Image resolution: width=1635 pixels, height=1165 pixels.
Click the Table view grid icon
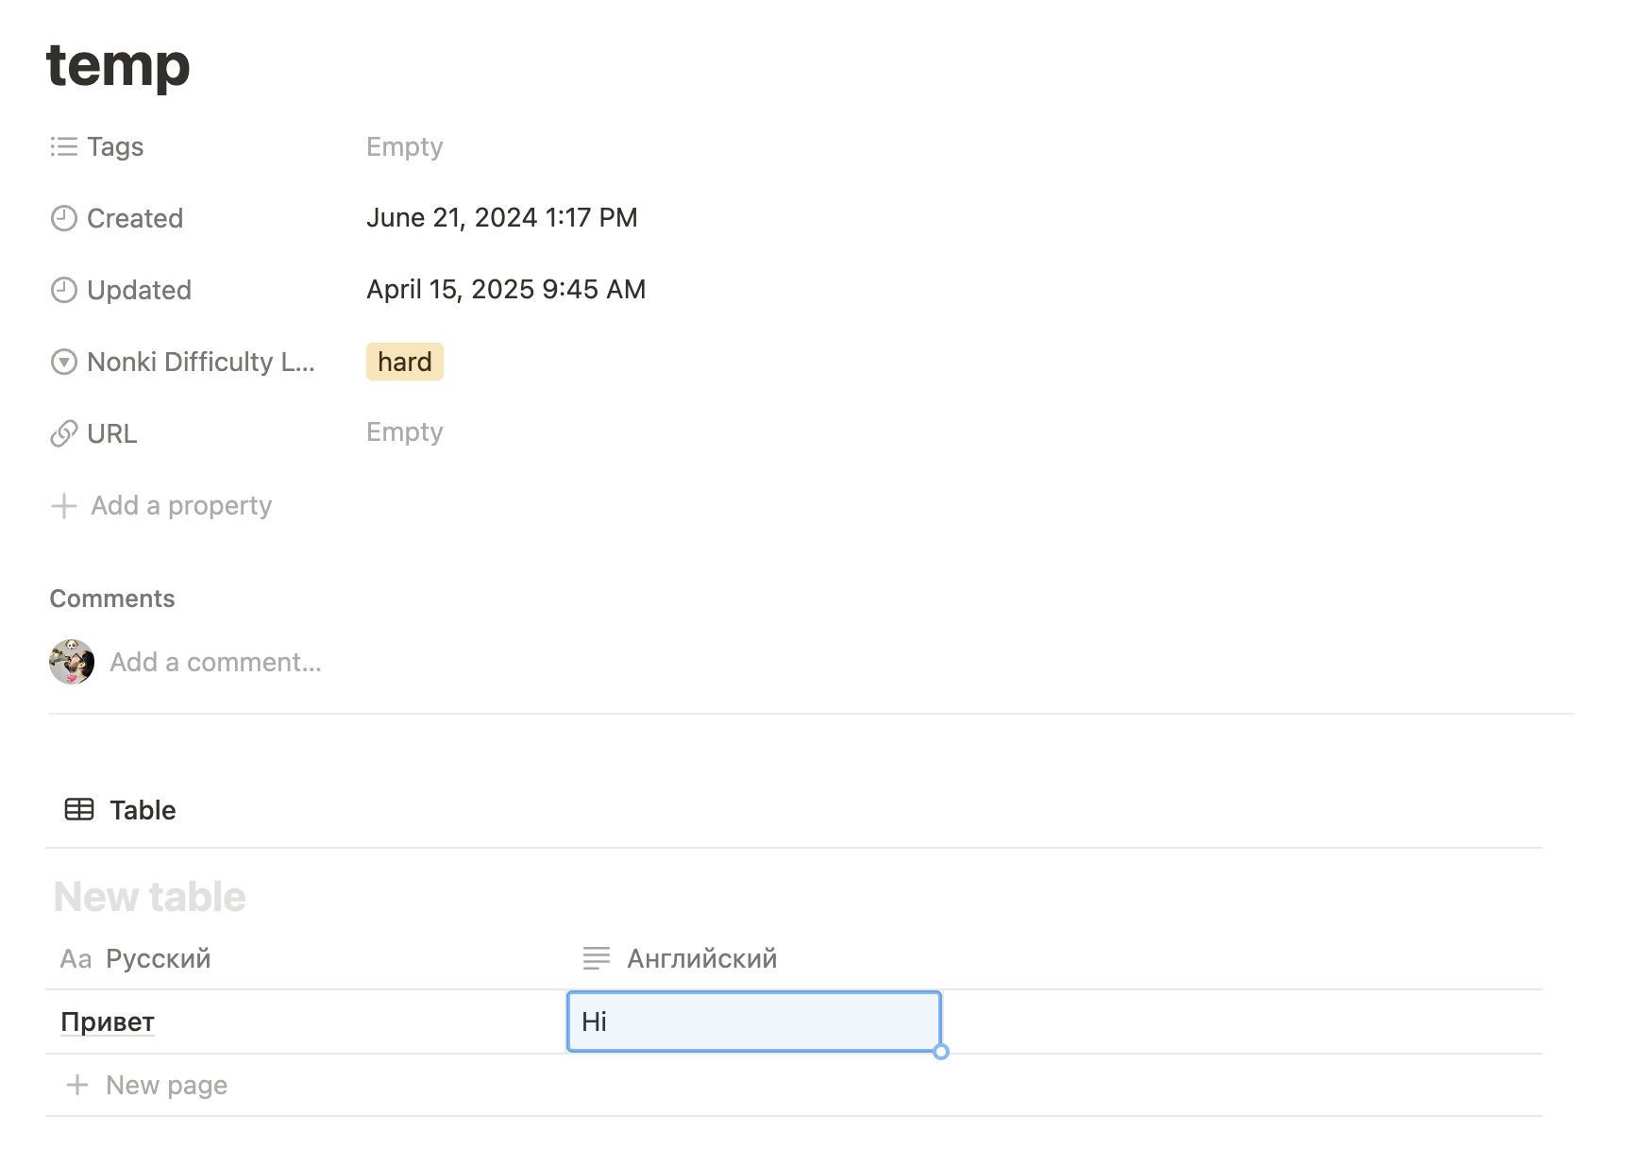coord(79,810)
